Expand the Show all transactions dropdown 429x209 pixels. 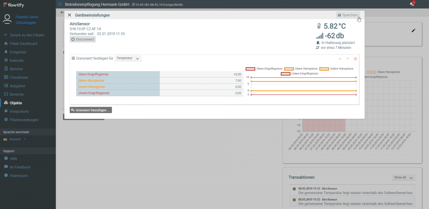coord(403,177)
